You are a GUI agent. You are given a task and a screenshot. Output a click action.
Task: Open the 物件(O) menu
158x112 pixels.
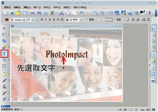[x=57, y=7]
